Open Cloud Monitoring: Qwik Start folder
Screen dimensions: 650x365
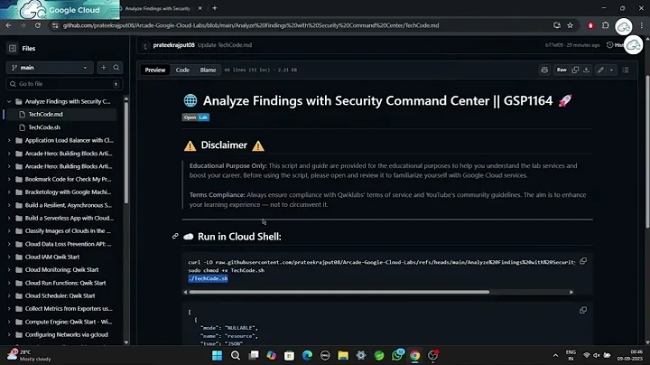coord(61,270)
